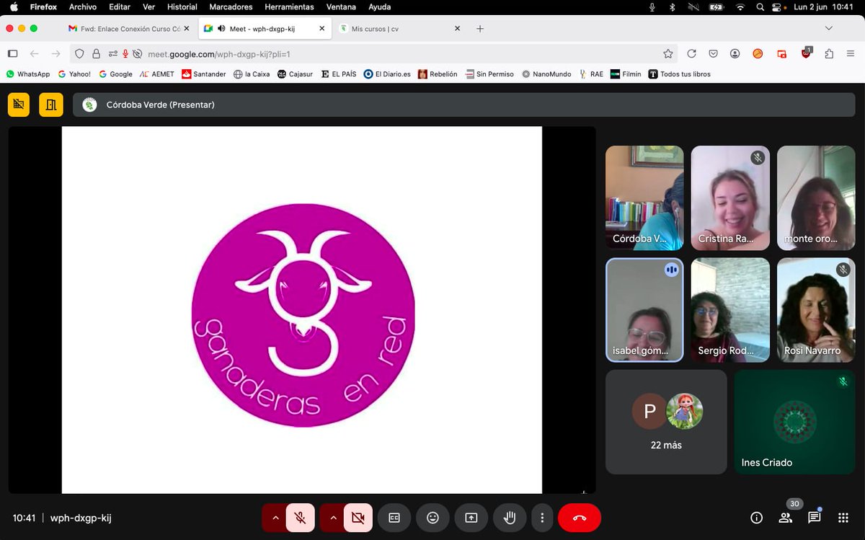Switch to Mis cursos | cv tab
The image size is (865, 540).
pos(401,28)
